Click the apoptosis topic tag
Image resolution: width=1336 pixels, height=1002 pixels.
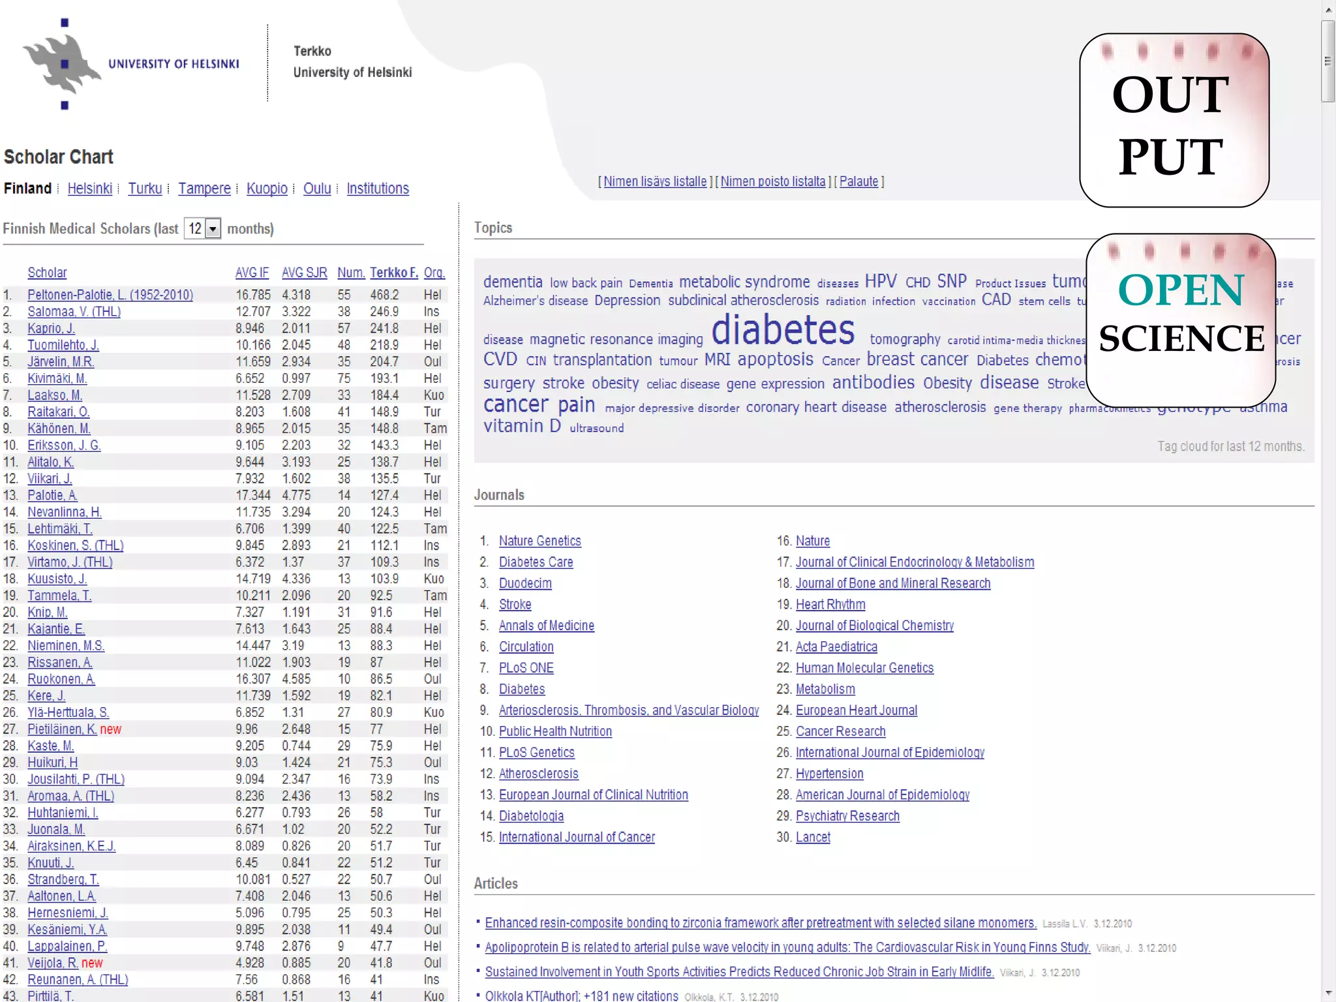776,359
